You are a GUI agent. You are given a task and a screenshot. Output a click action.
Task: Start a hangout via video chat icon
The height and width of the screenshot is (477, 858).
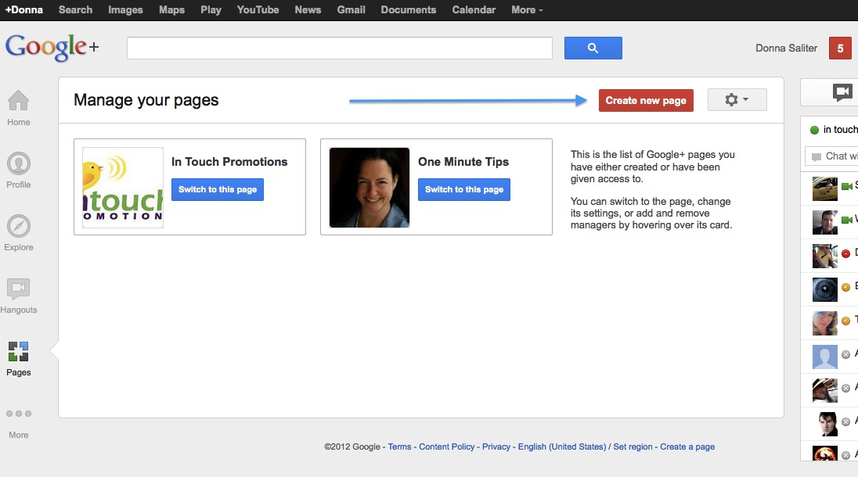[842, 91]
